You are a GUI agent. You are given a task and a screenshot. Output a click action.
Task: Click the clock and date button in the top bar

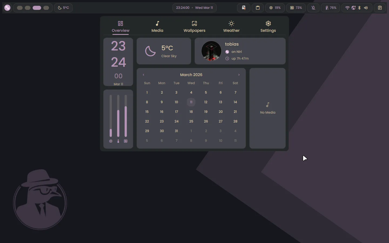point(194,8)
